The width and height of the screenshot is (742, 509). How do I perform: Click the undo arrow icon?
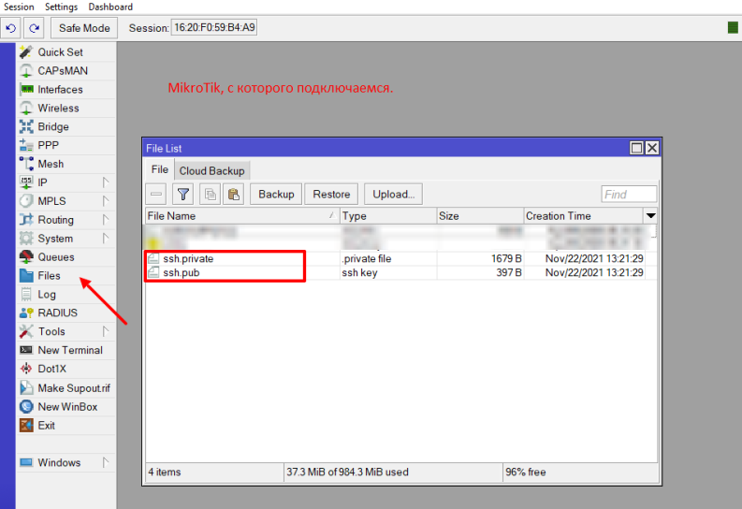click(11, 28)
